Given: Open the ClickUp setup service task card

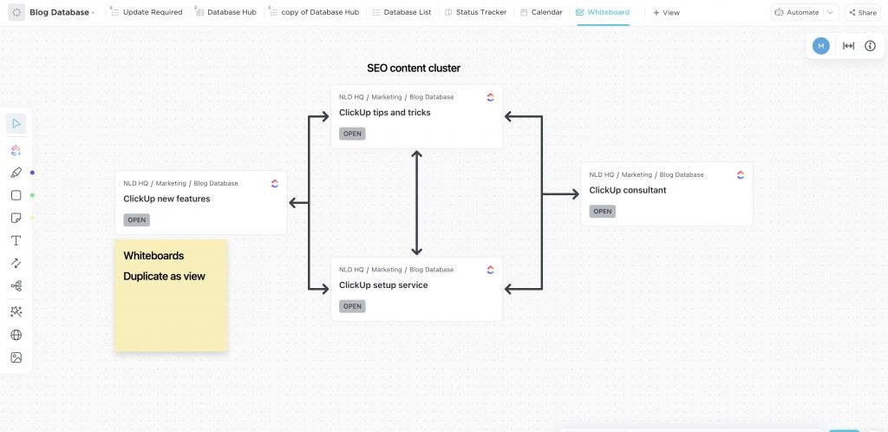Looking at the screenshot, I should tap(416, 290).
